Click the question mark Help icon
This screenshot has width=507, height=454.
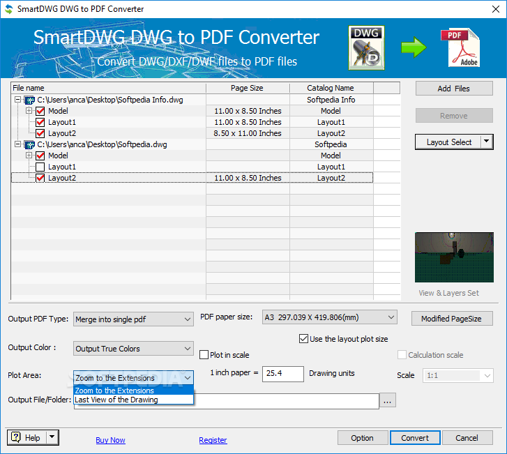pyautogui.click(x=15, y=437)
